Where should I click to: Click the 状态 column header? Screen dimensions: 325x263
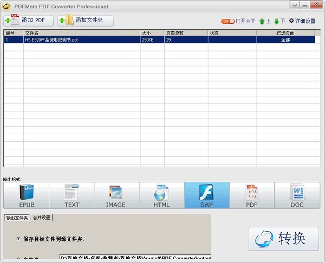[232, 33]
